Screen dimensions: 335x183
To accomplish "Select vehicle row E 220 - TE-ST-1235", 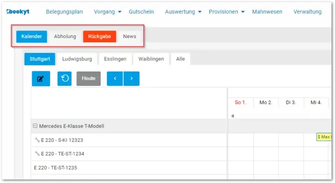I will click(x=128, y=167).
